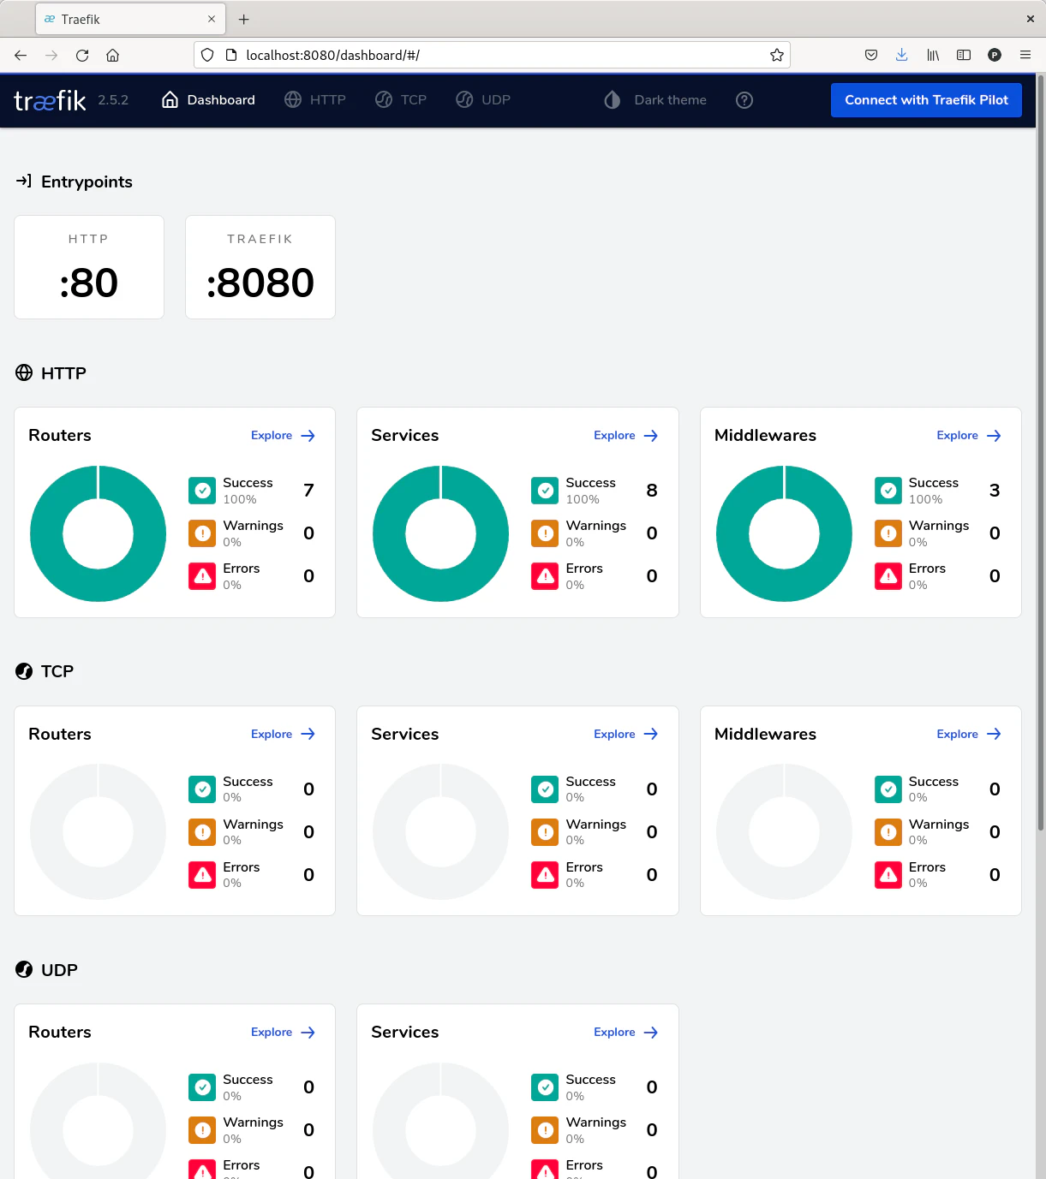Toggle the Dark theme switch
The width and height of the screenshot is (1046, 1179).
tap(655, 100)
